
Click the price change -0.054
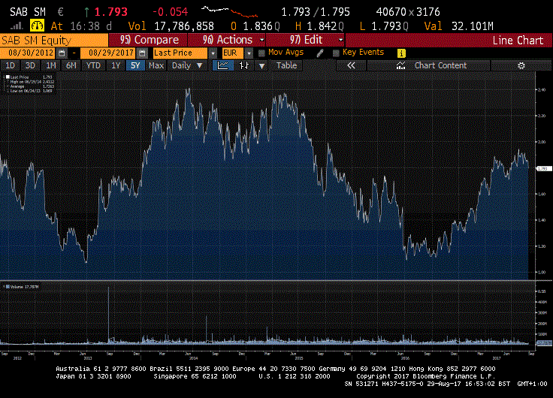pos(171,11)
